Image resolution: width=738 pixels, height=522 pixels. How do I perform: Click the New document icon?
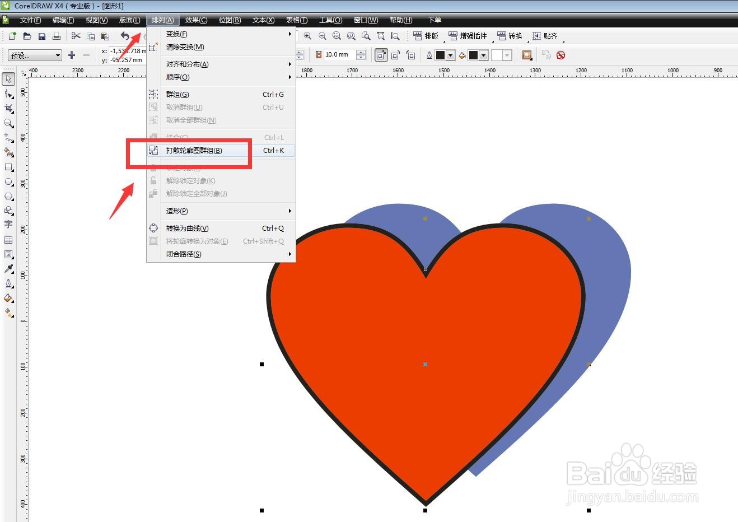click(12, 36)
